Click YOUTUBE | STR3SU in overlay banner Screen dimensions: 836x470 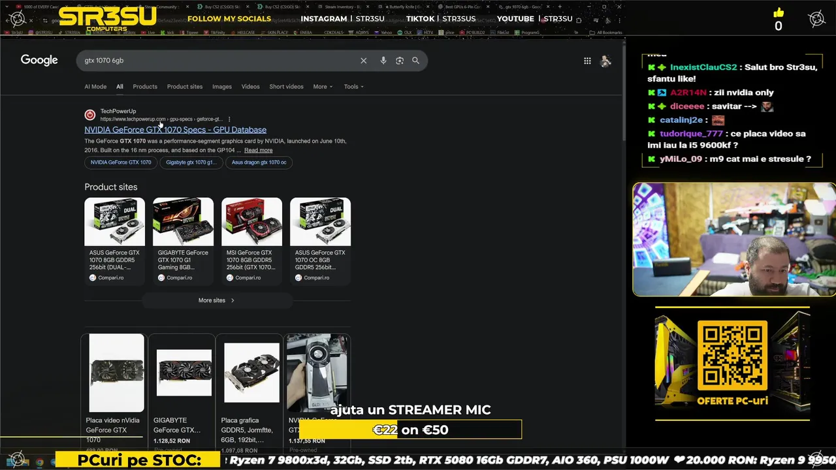click(x=534, y=19)
